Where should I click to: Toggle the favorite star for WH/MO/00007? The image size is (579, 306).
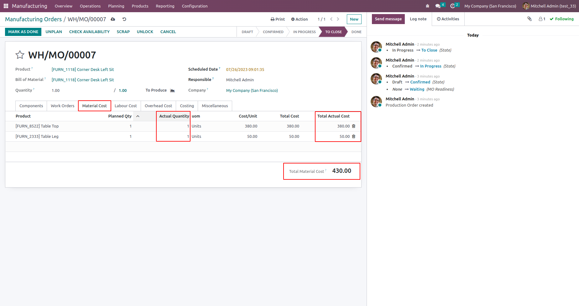pyautogui.click(x=20, y=55)
